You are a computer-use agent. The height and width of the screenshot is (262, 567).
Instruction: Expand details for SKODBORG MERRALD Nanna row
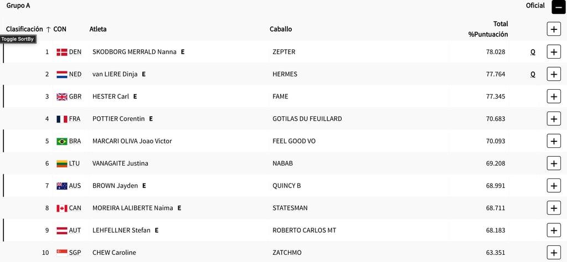tap(554, 52)
